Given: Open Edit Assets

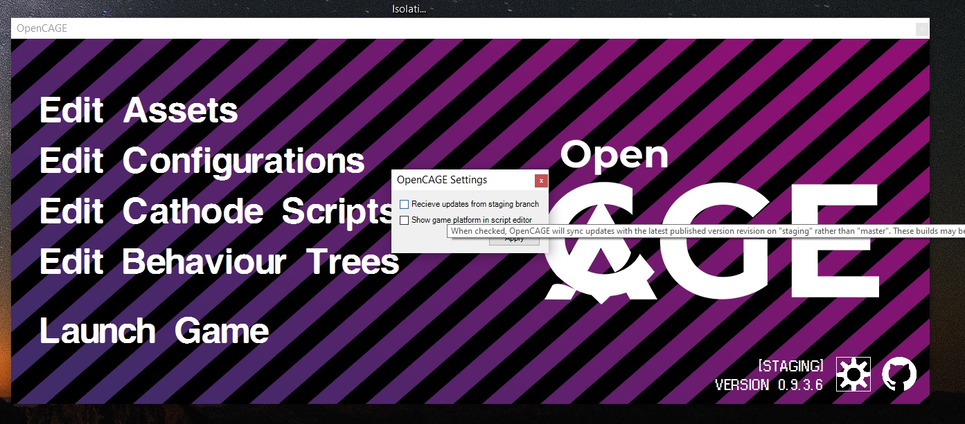Looking at the screenshot, I should point(139,110).
